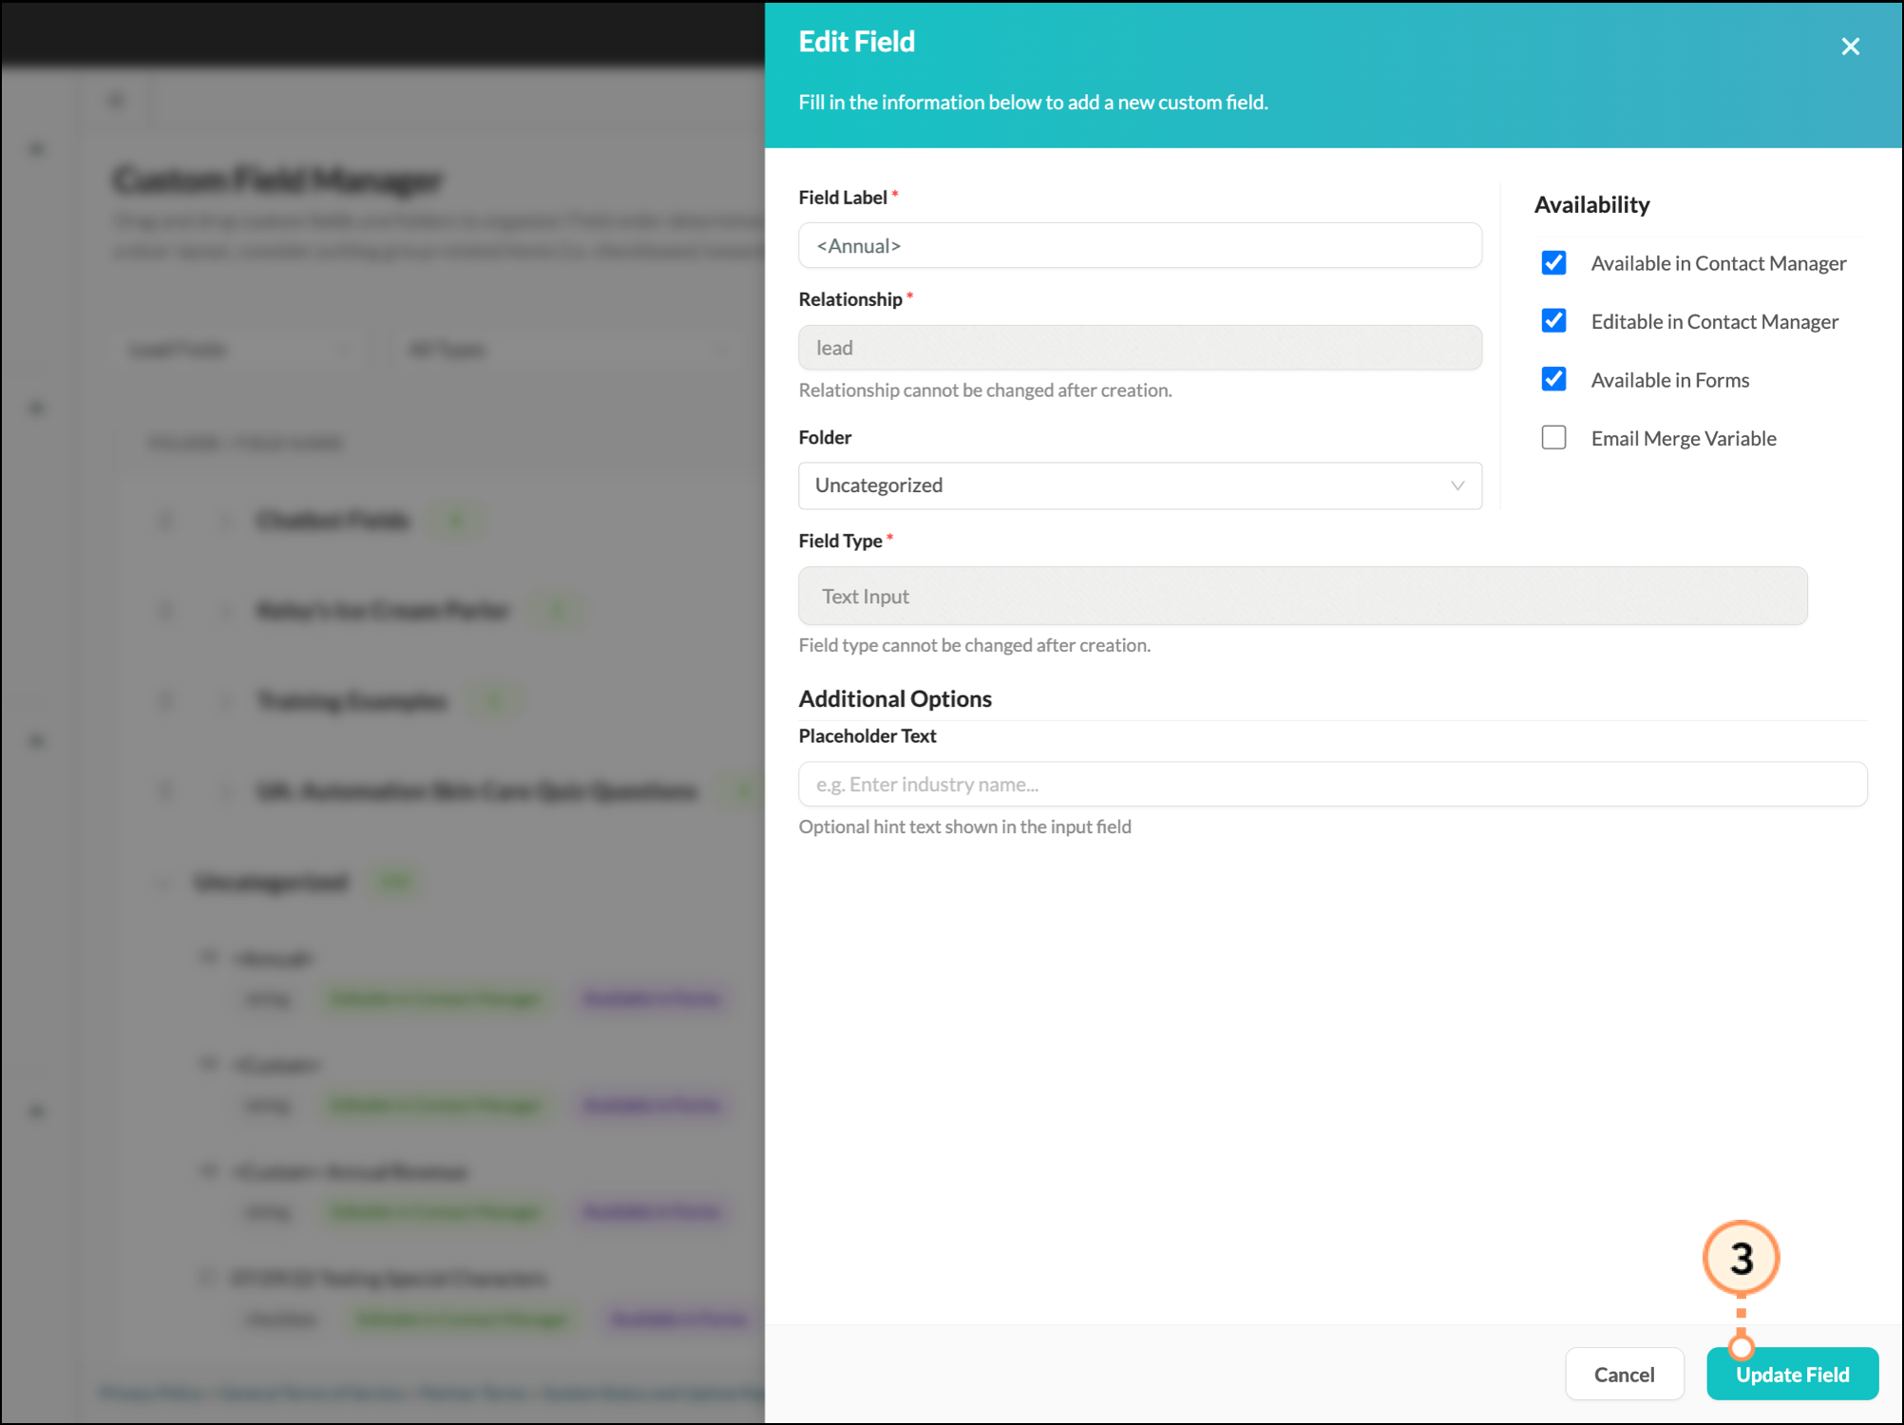Click the 'Optional hint text shown in the input field' hint
1904x1425 pixels.
(x=965, y=826)
